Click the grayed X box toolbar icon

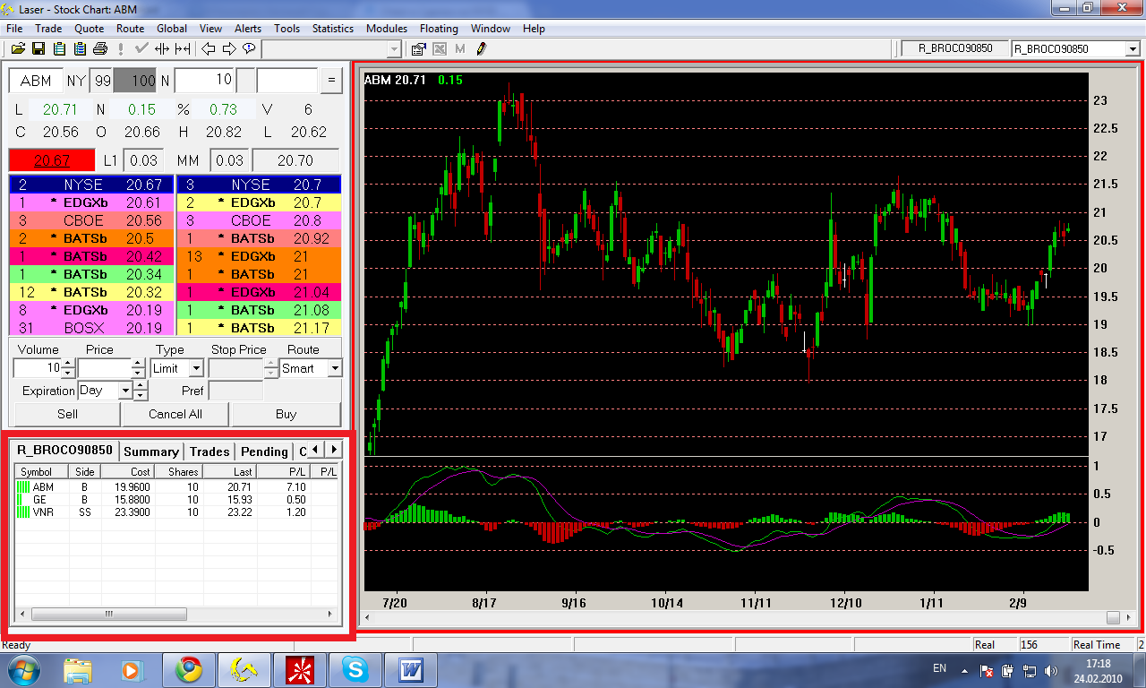(440, 48)
